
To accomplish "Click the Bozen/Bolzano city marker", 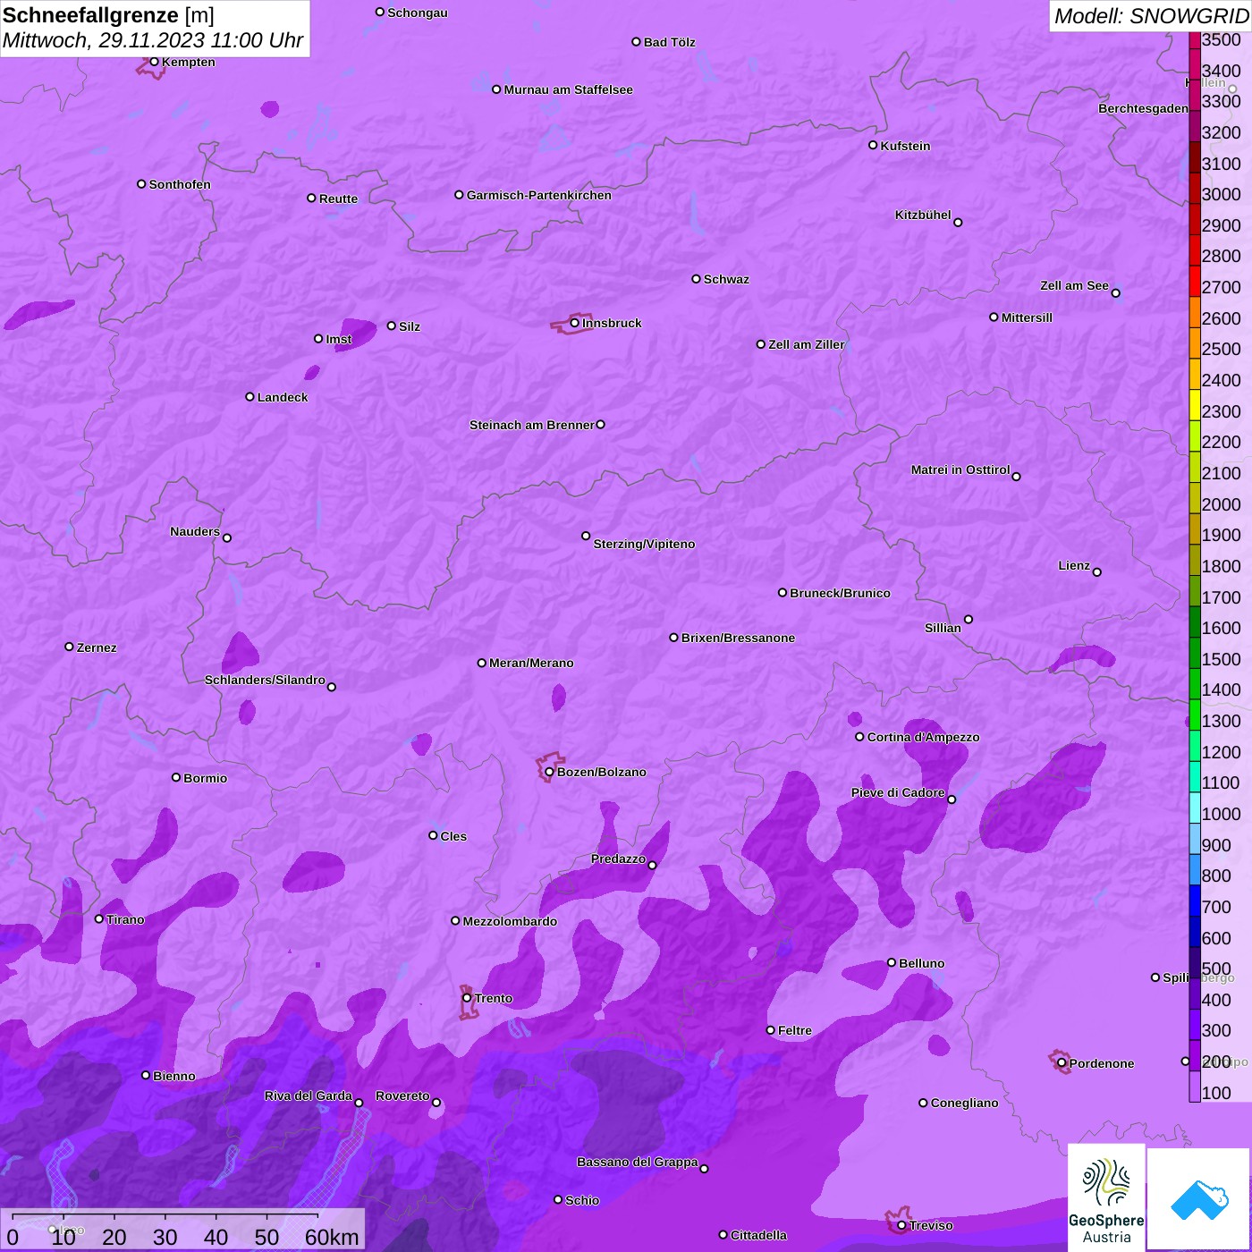I will [549, 772].
